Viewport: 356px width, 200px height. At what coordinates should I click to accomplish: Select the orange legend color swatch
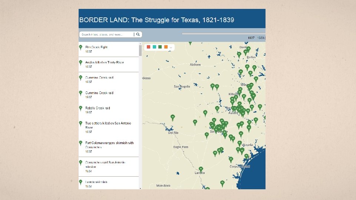(x=166, y=47)
